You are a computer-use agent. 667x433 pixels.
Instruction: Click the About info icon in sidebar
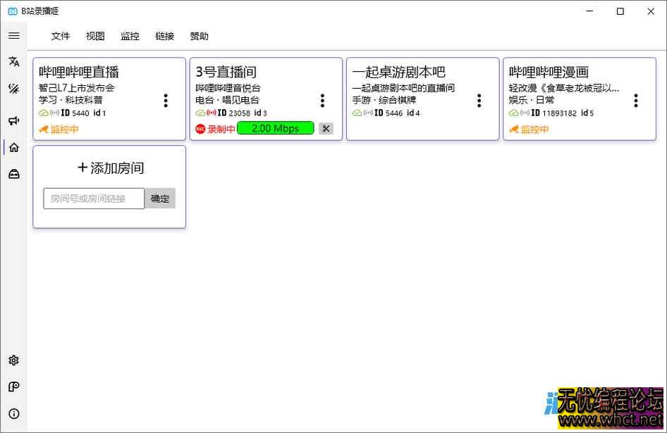point(14,414)
